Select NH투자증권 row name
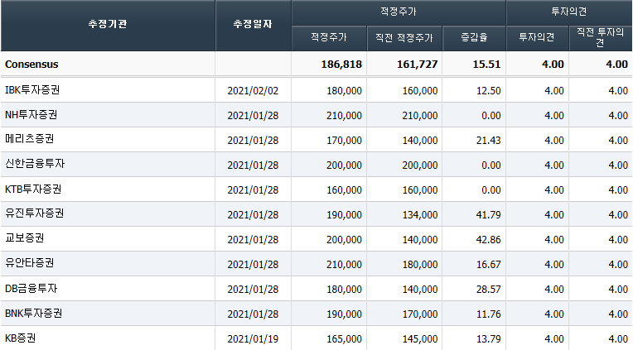 (31, 115)
